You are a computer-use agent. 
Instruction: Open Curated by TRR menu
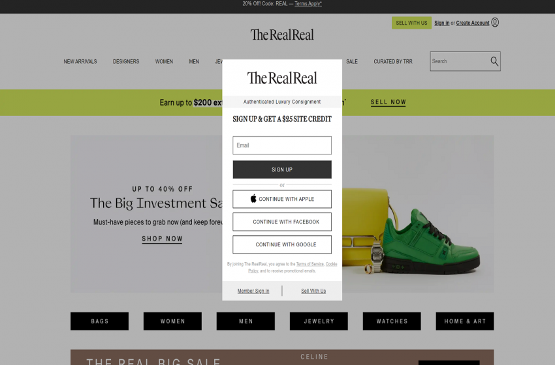(x=393, y=61)
